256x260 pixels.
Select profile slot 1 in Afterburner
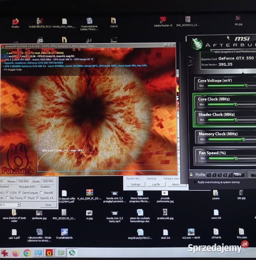(x=209, y=175)
